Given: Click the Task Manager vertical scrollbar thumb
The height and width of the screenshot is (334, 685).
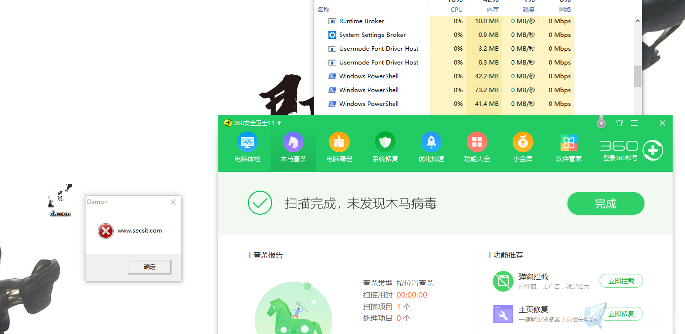Looking at the screenshot, I should click(638, 76).
